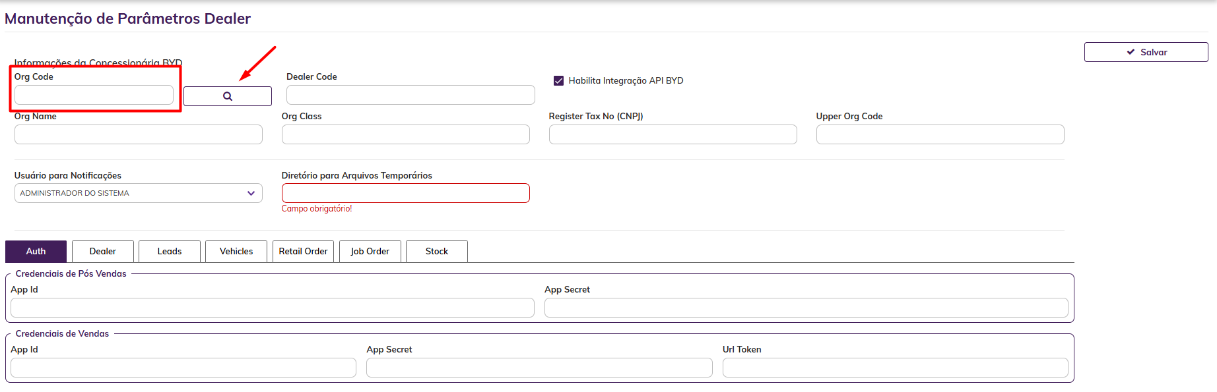The height and width of the screenshot is (392, 1217).
Task: Open the Job Order tab
Action: (x=370, y=252)
